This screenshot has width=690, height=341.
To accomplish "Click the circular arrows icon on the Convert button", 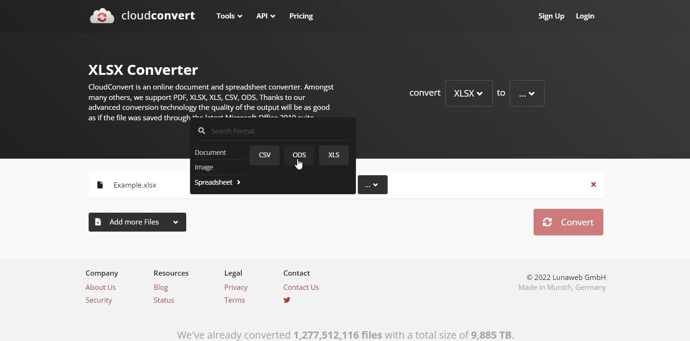I will 547,222.
